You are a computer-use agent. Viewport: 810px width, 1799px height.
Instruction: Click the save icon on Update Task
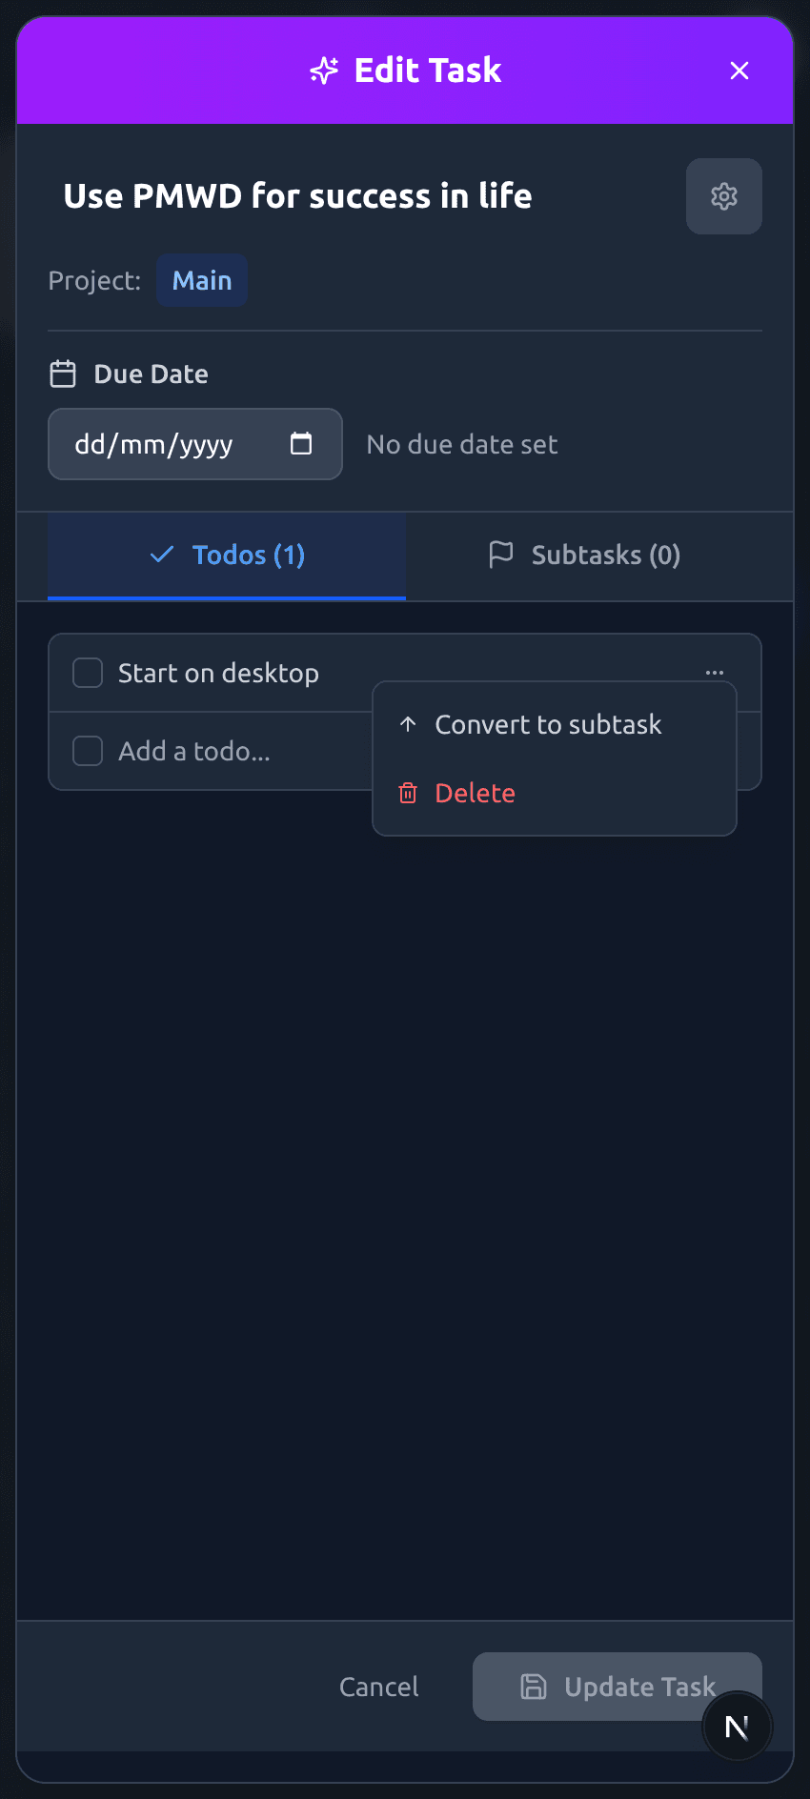534,1687
